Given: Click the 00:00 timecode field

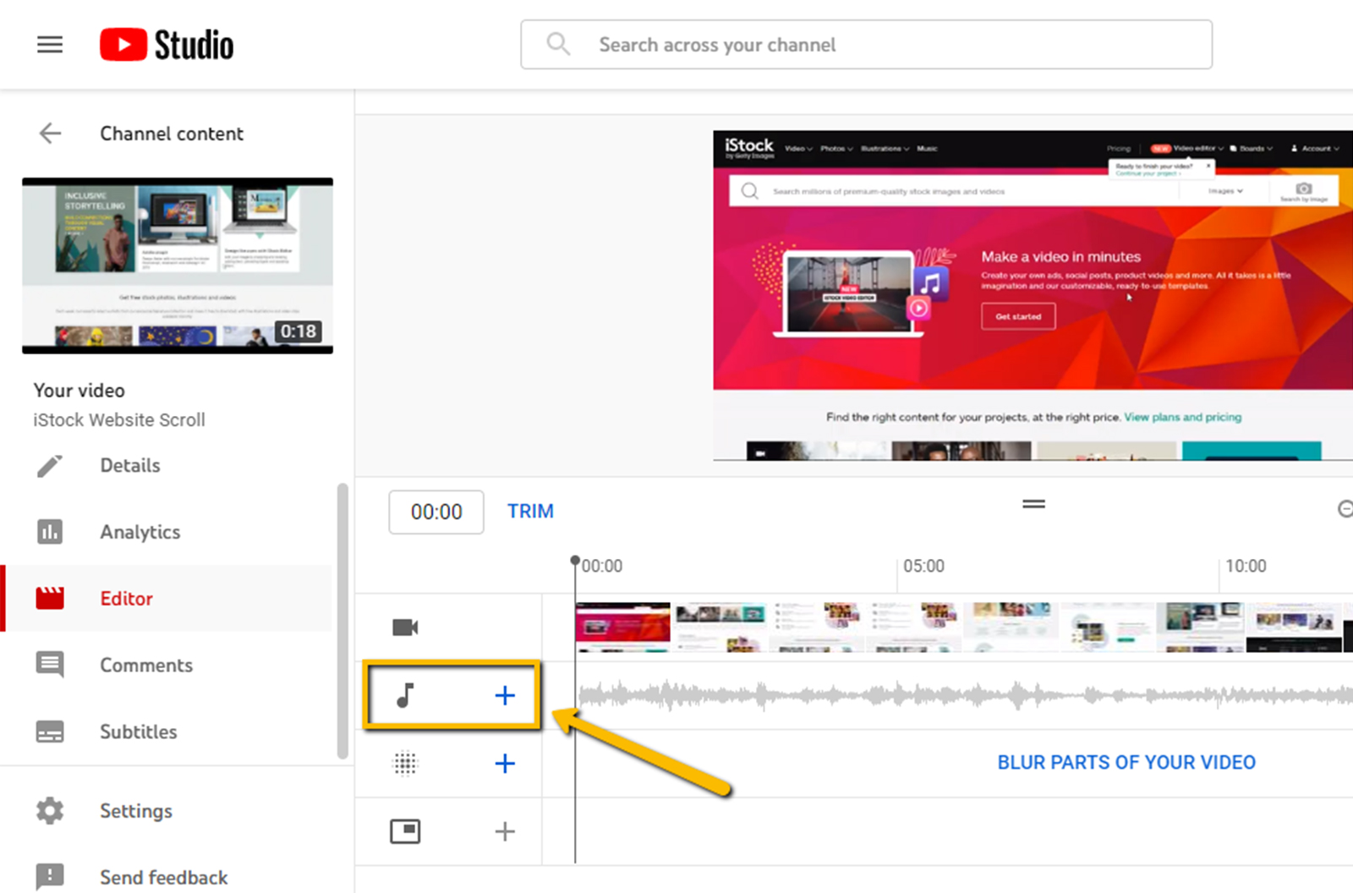Looking at the screenshot, I should [x=436, y=512].
